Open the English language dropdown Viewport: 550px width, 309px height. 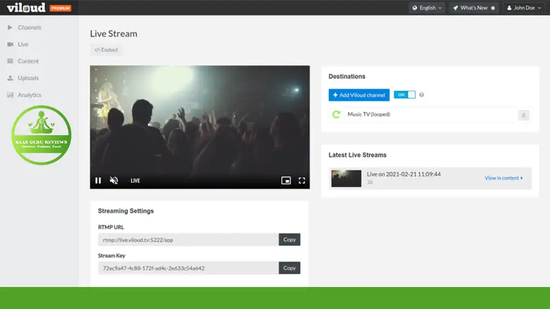click(427, 8)
